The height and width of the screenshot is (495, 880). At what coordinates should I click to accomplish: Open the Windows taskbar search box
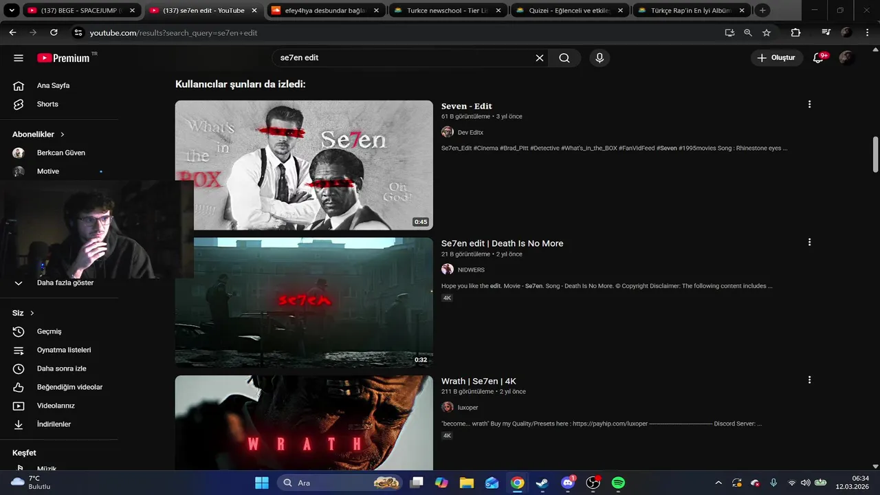click(x=340, y=483)
